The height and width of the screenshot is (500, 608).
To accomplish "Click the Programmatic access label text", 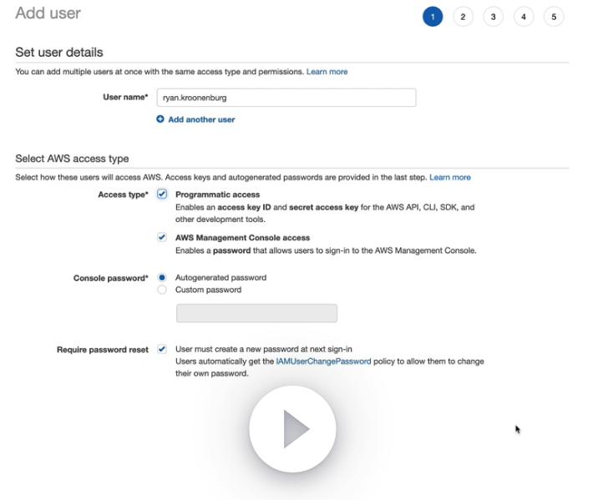I will pyautogui.click(x=217, y=194).
